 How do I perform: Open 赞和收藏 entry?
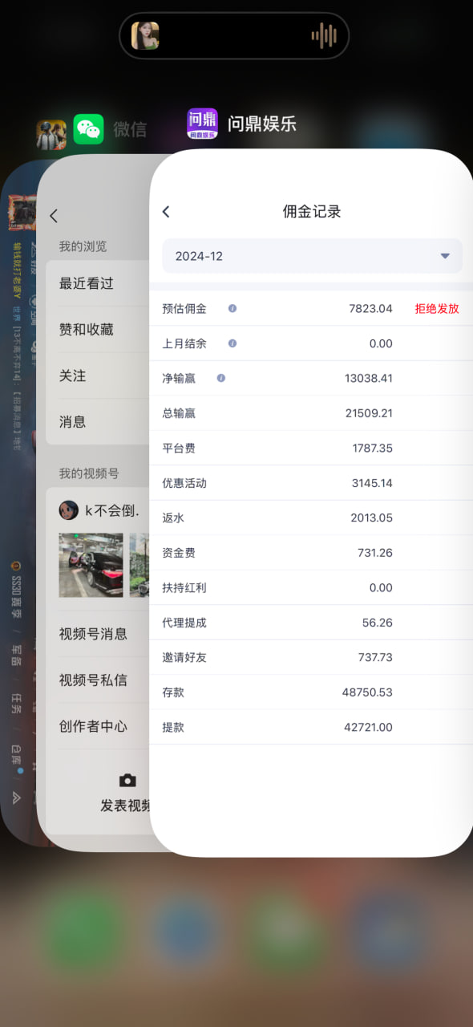(x=98, y=329)
